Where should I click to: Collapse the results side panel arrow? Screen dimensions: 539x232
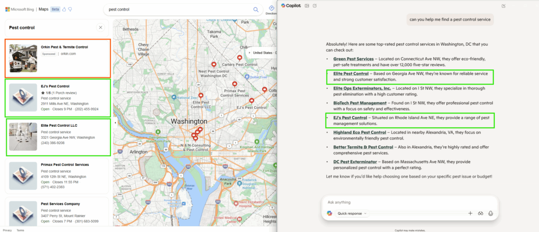tap(115, 123)
